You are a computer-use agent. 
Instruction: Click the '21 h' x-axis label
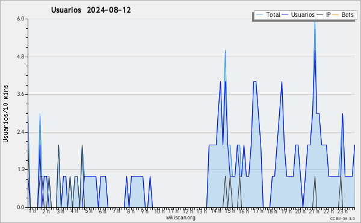click(314, 211)
